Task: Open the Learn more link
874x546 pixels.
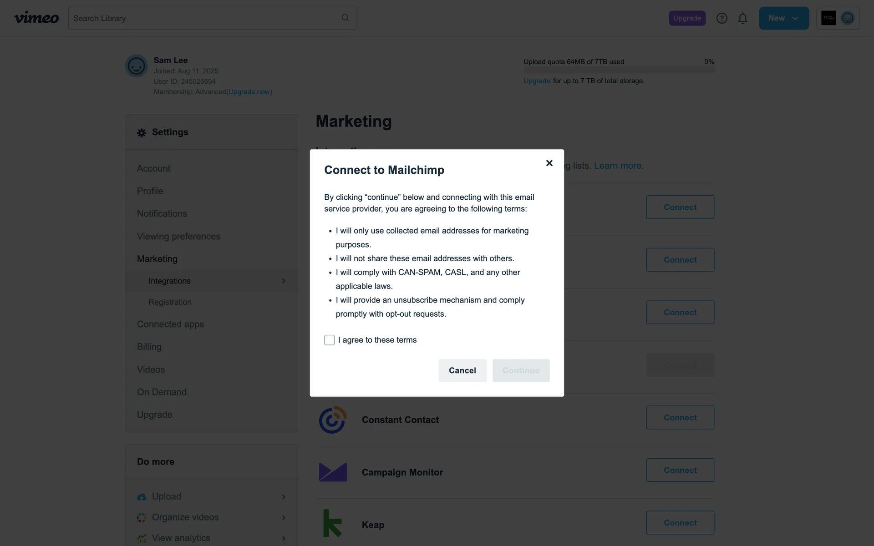Action: 618,166
